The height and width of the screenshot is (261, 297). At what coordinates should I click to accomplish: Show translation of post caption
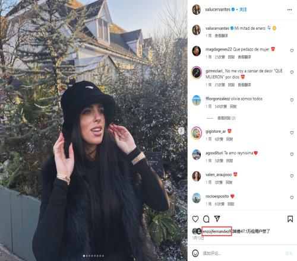(222, 36)
